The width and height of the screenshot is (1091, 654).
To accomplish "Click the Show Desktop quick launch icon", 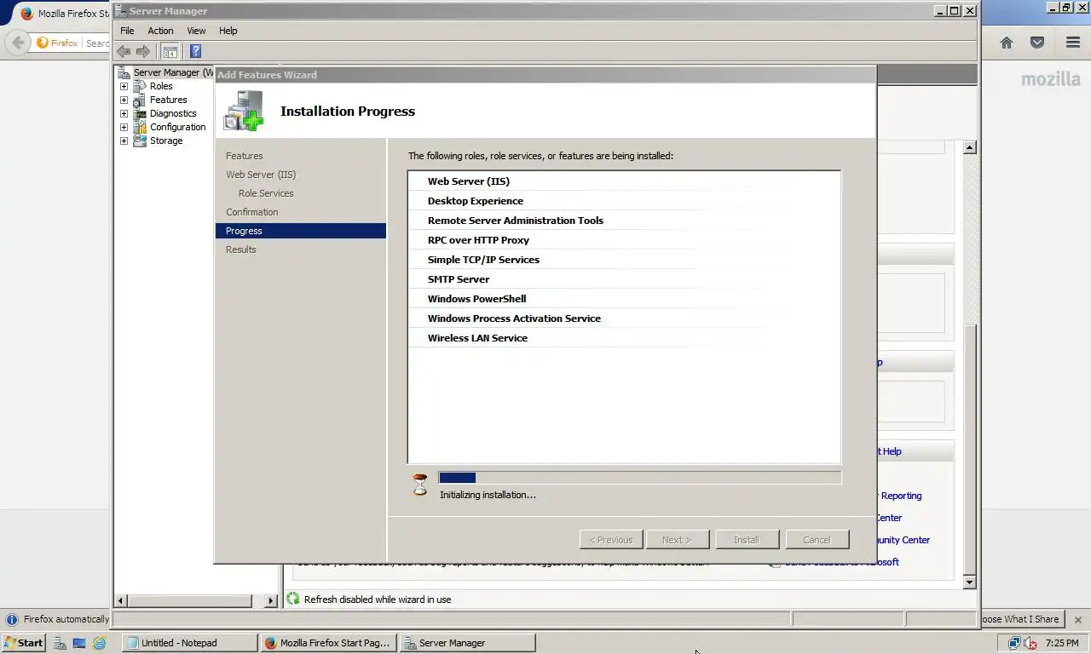I will [x=79, y=643].
